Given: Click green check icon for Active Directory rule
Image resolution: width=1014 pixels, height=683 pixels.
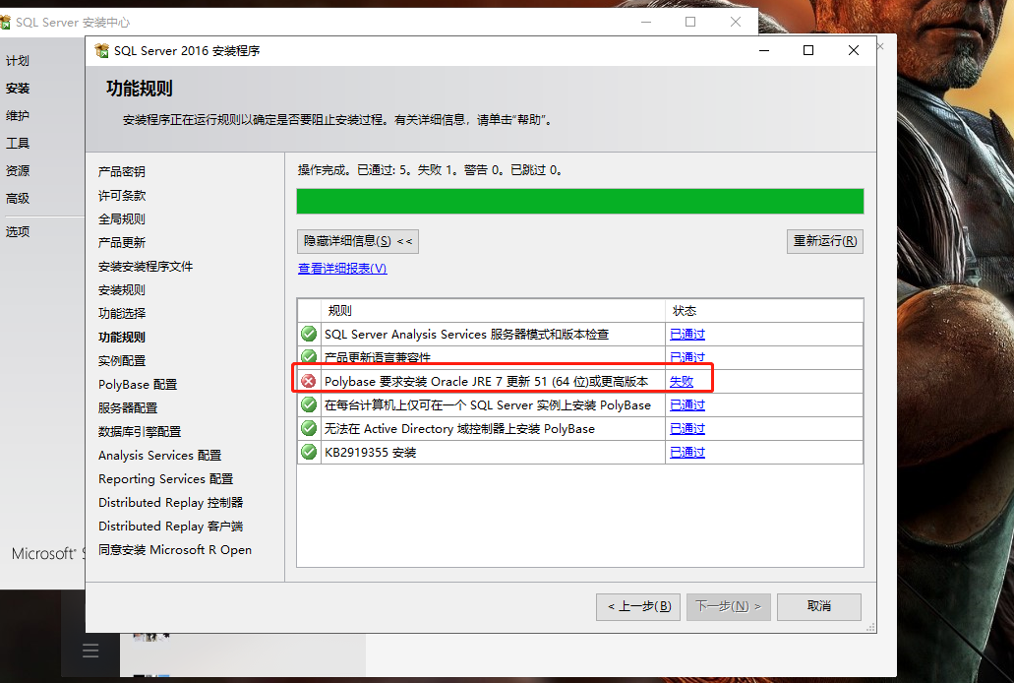Looking at the screenshot, I should (x=309, y=428).
